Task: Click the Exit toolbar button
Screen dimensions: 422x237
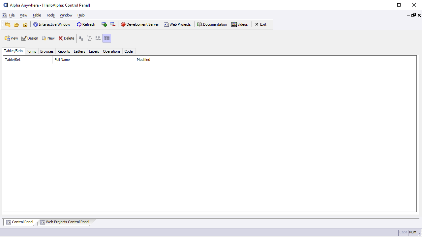Action: (x=261, y=24)
